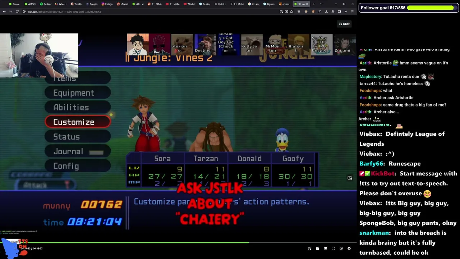The width and height of the screenshot is (460, 259).
Task: Select Journal in the game menu
Action: point(78,151)
